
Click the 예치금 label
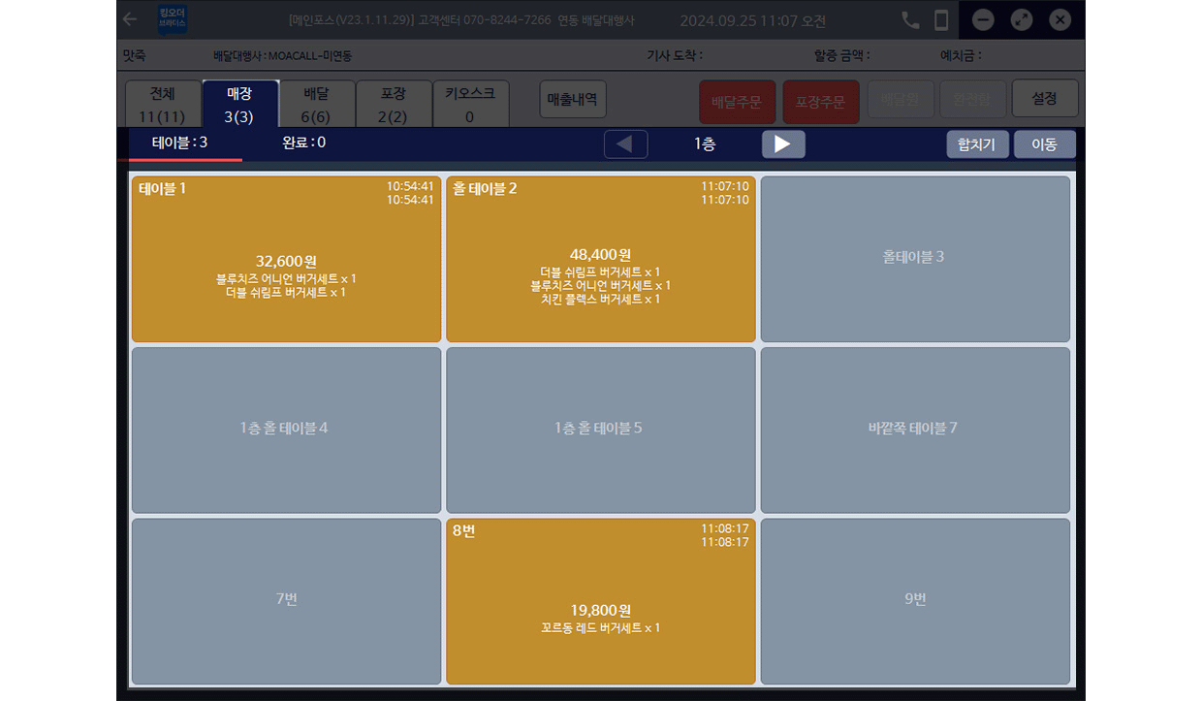961,56
